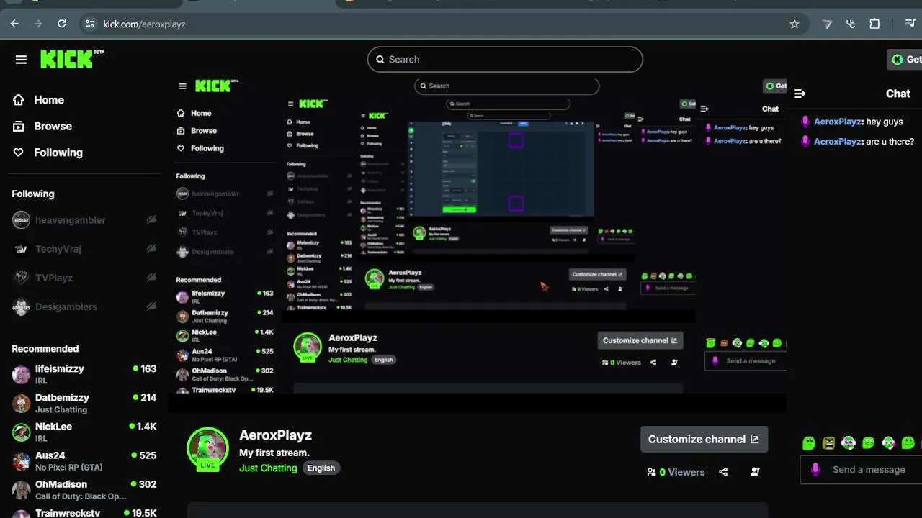Click the browser forward arrow

(38, 24)
